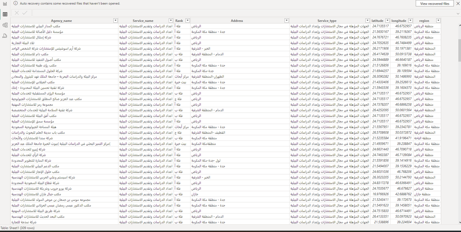Click View recovered files button
The image size is (461, 232).
pos(434,3)
